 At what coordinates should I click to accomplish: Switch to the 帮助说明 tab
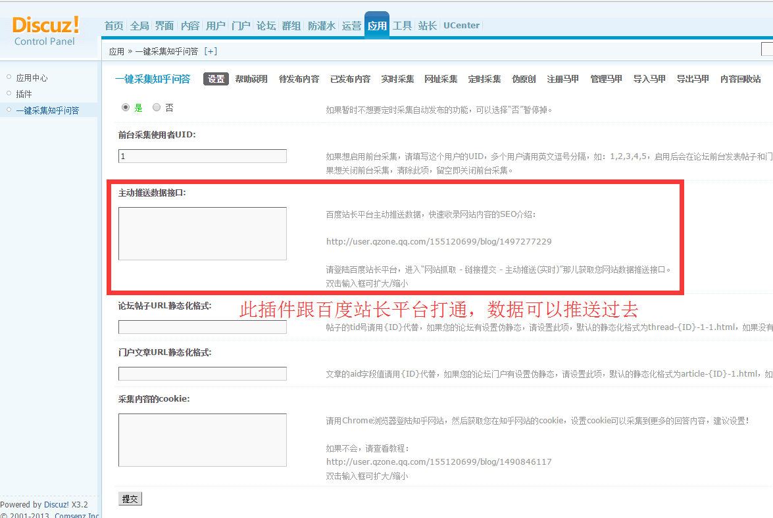[251, 79]
